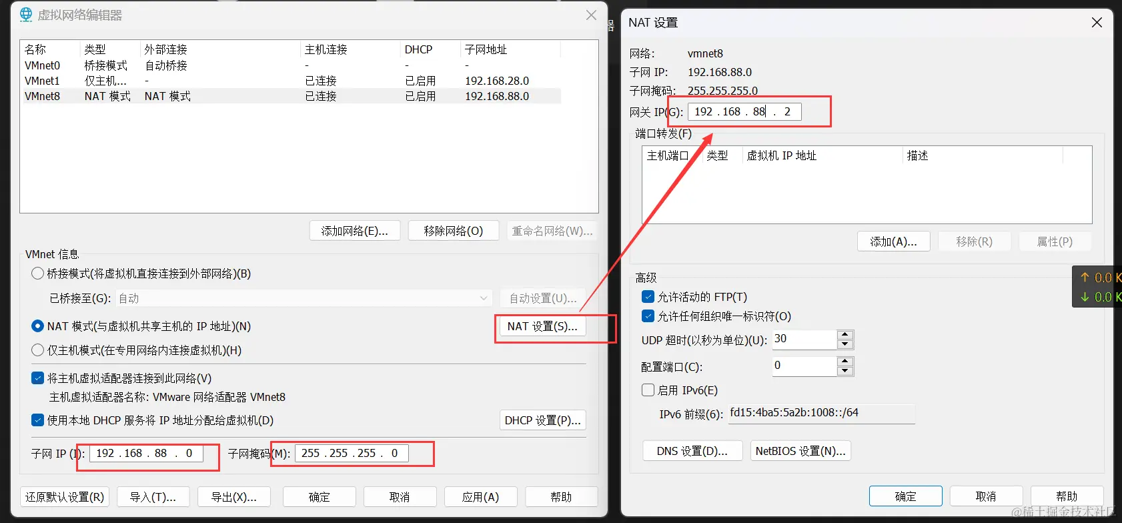The height and width of the screenshot is (523, 1122).
Task: Click 移除(R) in port forwarding
Action: tap(975, 241)
